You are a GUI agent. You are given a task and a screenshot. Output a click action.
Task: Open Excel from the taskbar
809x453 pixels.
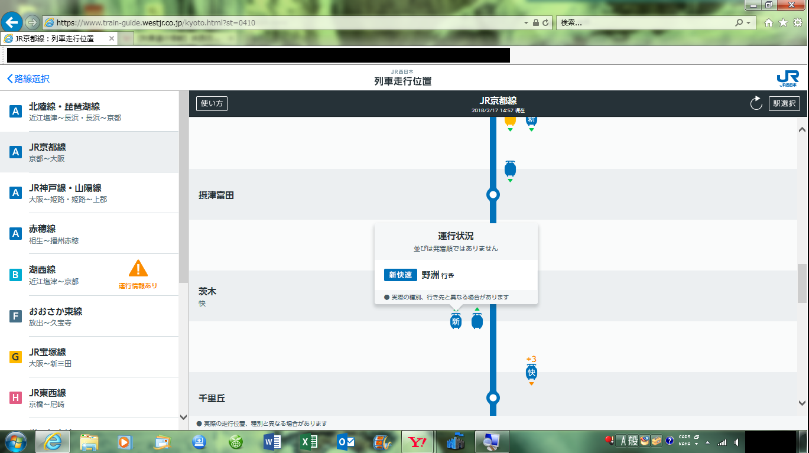(x=309, y=441)
